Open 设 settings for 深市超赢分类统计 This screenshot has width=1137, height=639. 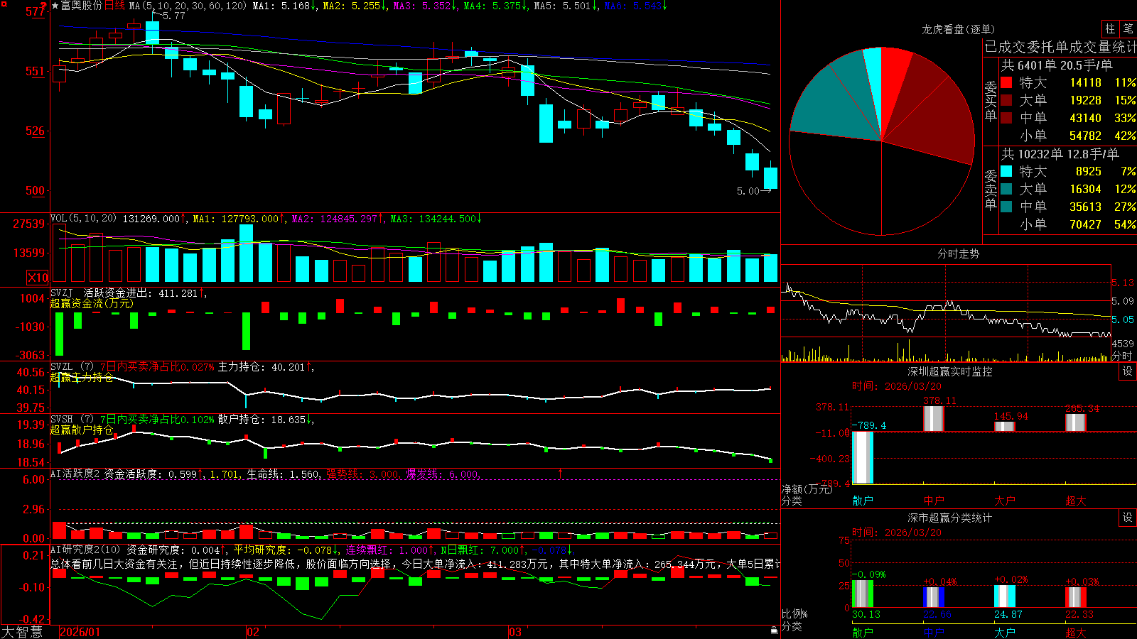[x=1127, y=518]
